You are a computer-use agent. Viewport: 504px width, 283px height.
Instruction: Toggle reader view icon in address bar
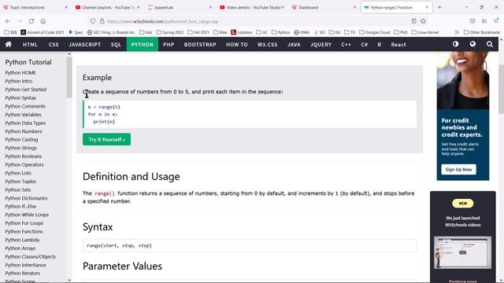click(x=413, y=21)
